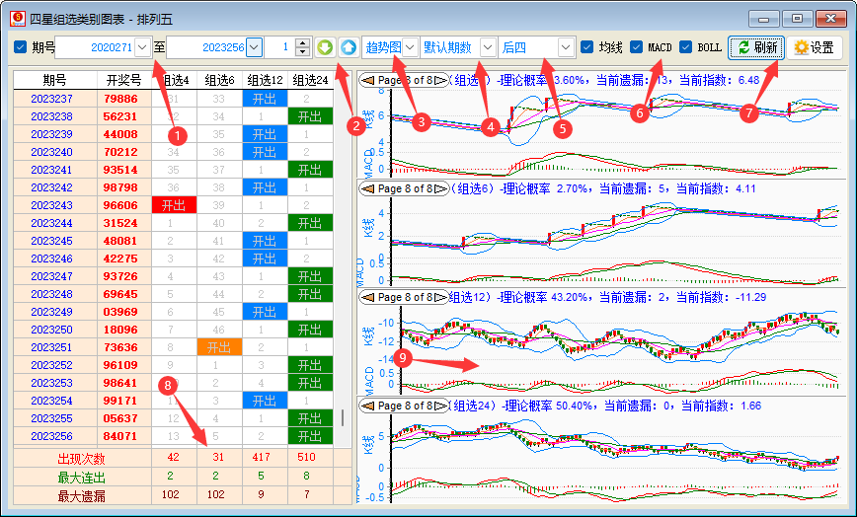
Task: Click the blue up-arrow button in toolbar
Action: click(x=348, y=47)
